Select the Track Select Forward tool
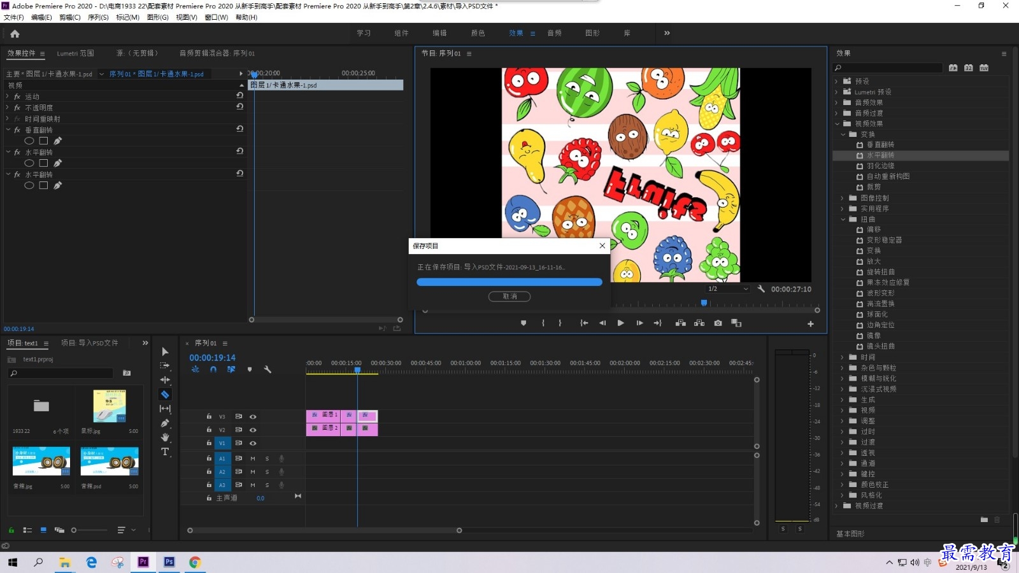The image size is (1019, 573). tap(165, 365)
